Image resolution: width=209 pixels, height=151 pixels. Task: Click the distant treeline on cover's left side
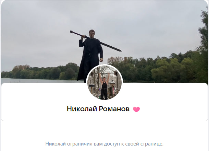(40, 72)
